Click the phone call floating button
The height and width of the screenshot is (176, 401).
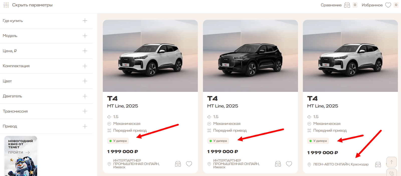tap(391, 173)
